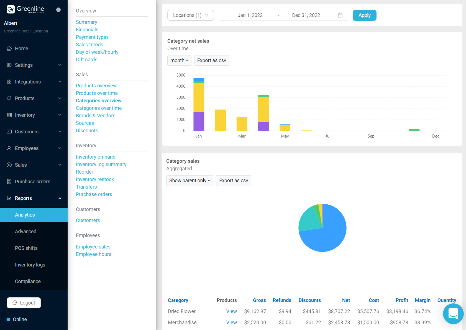Click the Logout arrow icon

15,303
